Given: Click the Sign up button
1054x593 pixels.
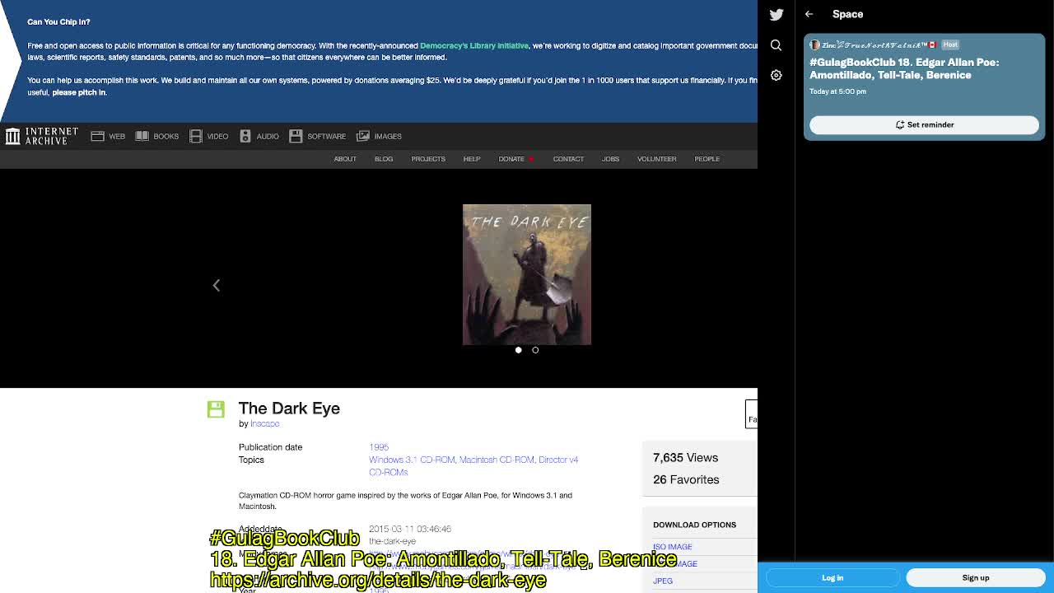Looking at the screenshot, I should [976, 577].
